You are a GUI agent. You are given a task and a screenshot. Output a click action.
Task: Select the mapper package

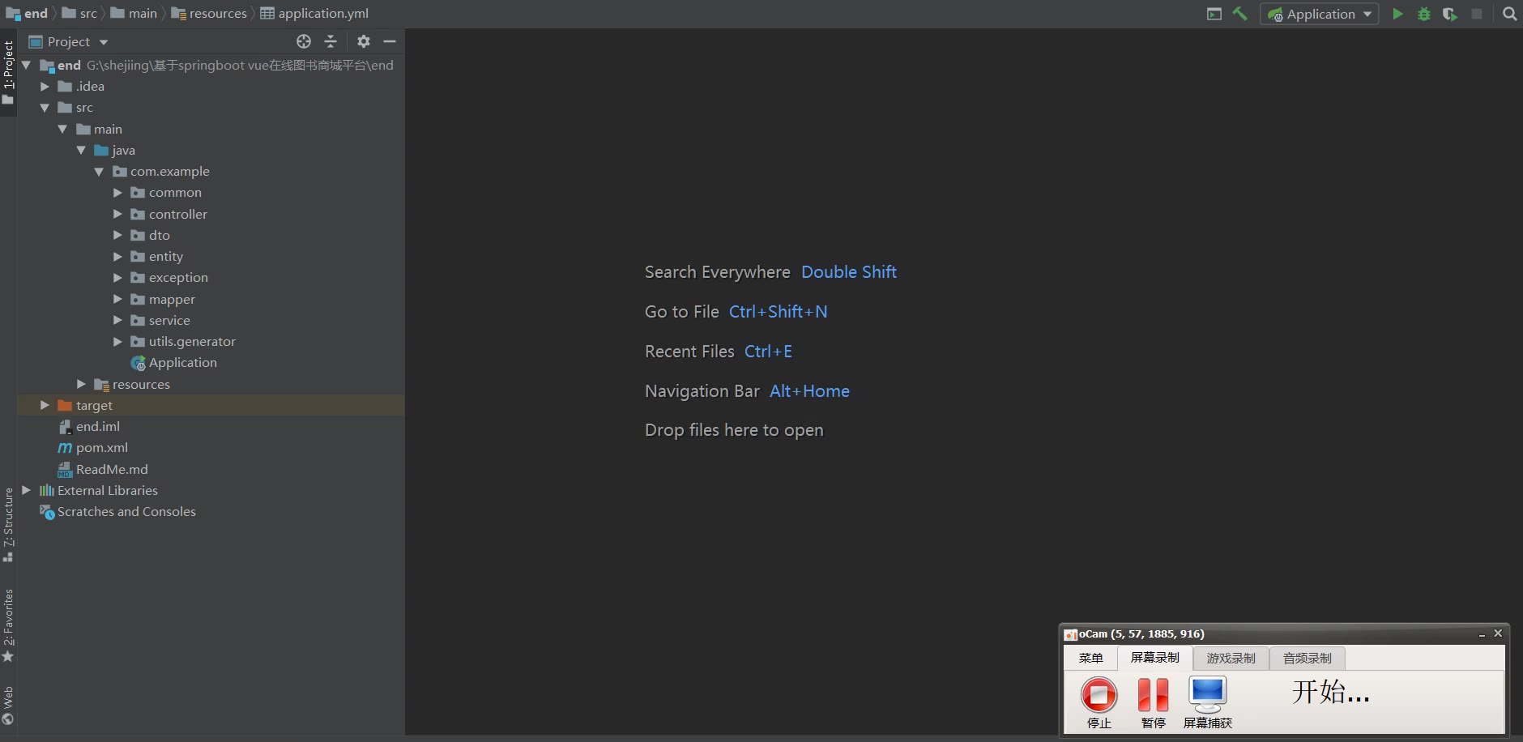click(172, 299)
